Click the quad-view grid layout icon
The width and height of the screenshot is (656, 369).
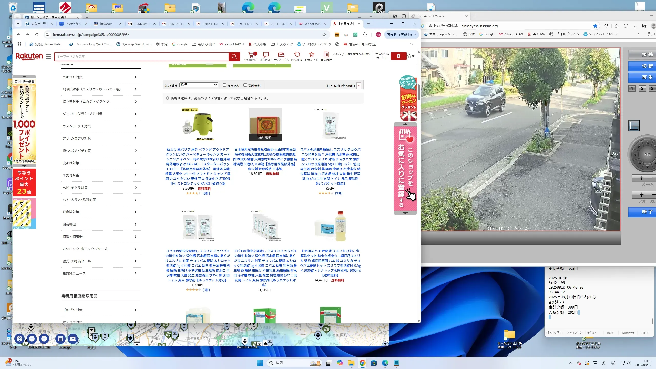[634, 126]
